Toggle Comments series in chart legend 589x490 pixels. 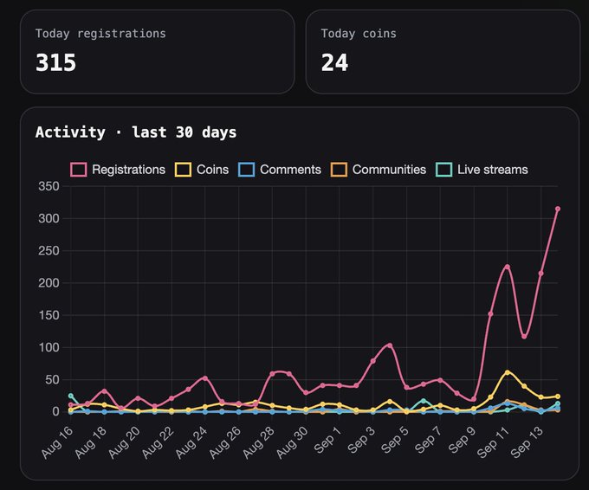tap(280, 170)
